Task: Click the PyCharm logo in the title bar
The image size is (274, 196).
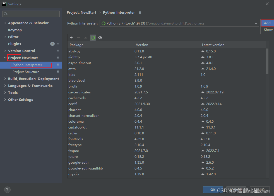Action: pos(4,4)
